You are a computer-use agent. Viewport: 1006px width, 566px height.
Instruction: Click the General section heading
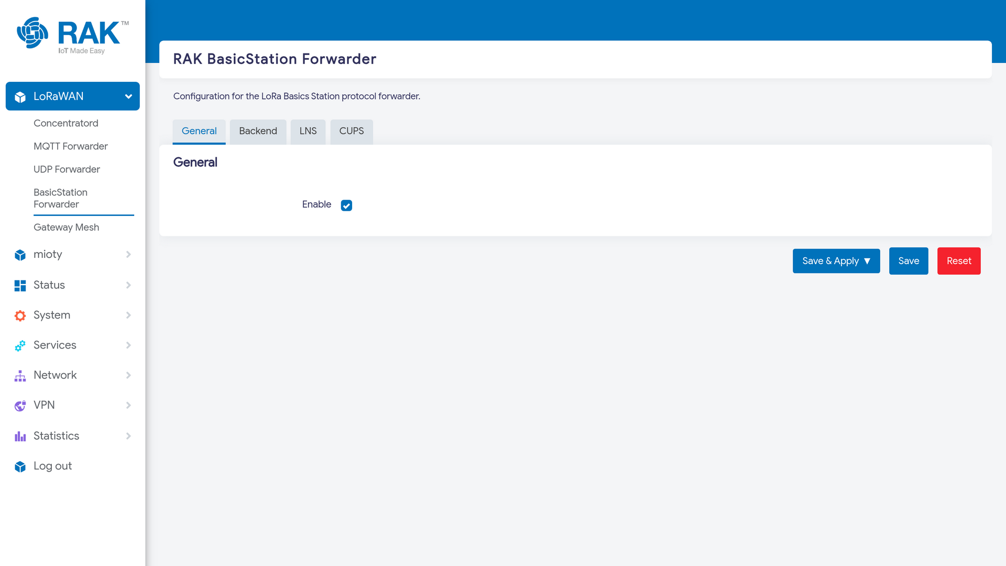click(x=195, y=162)
